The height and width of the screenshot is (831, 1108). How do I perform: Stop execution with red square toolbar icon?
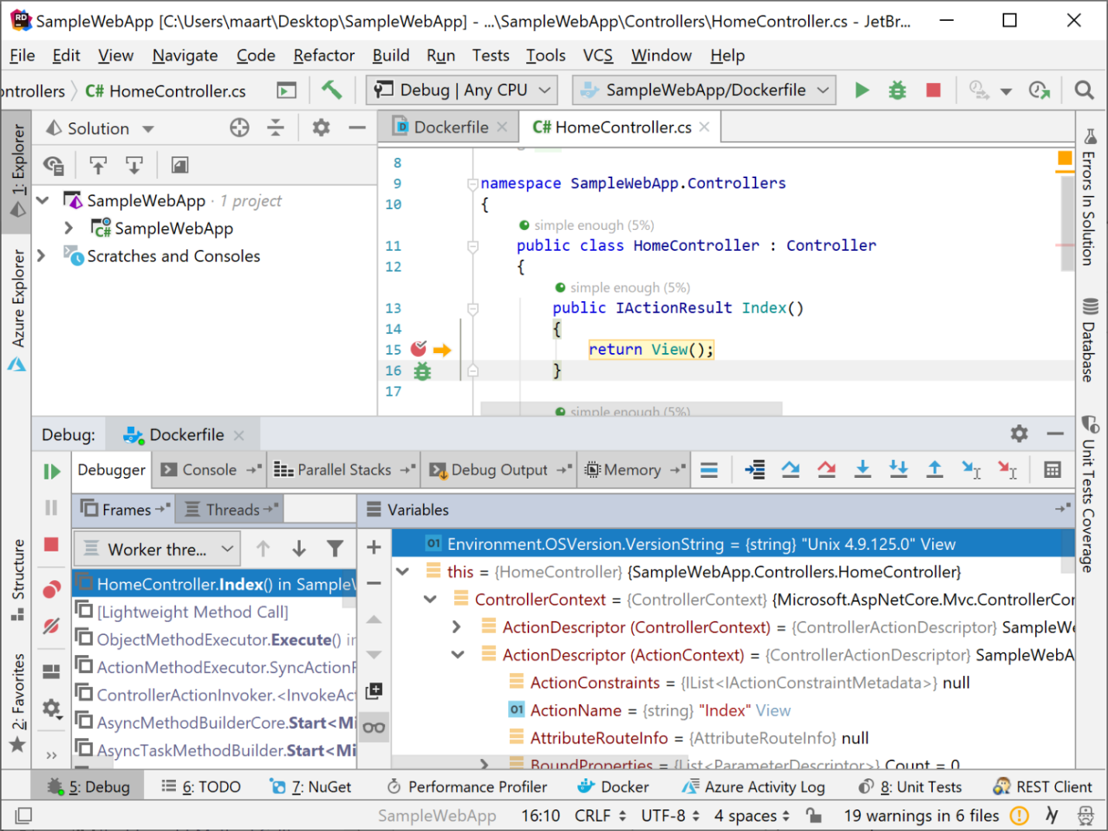point(933,91)
